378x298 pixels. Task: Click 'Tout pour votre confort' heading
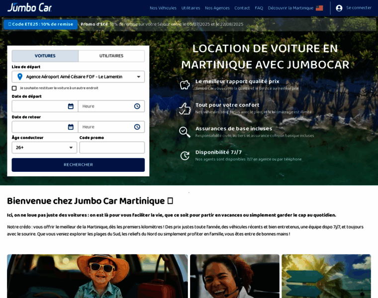(227, 105)
